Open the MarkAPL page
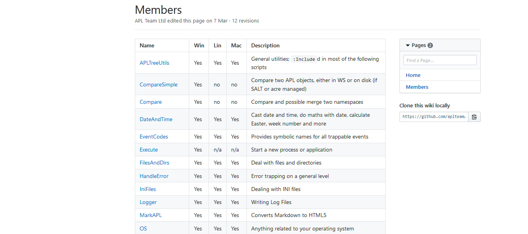 click(151, 215)
